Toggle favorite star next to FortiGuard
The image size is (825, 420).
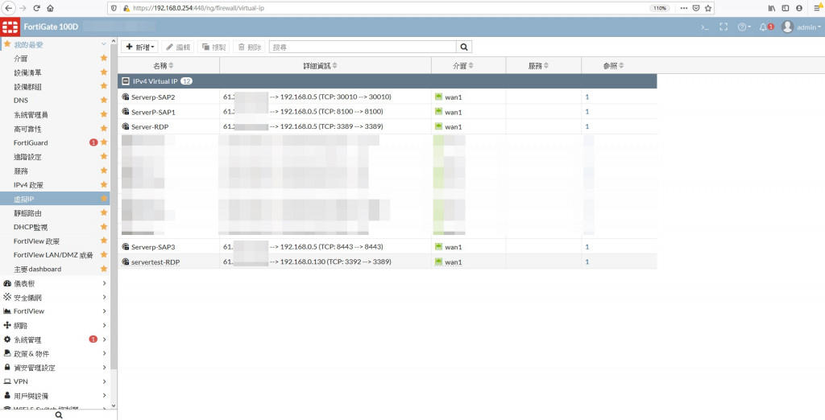pos(104,142)
